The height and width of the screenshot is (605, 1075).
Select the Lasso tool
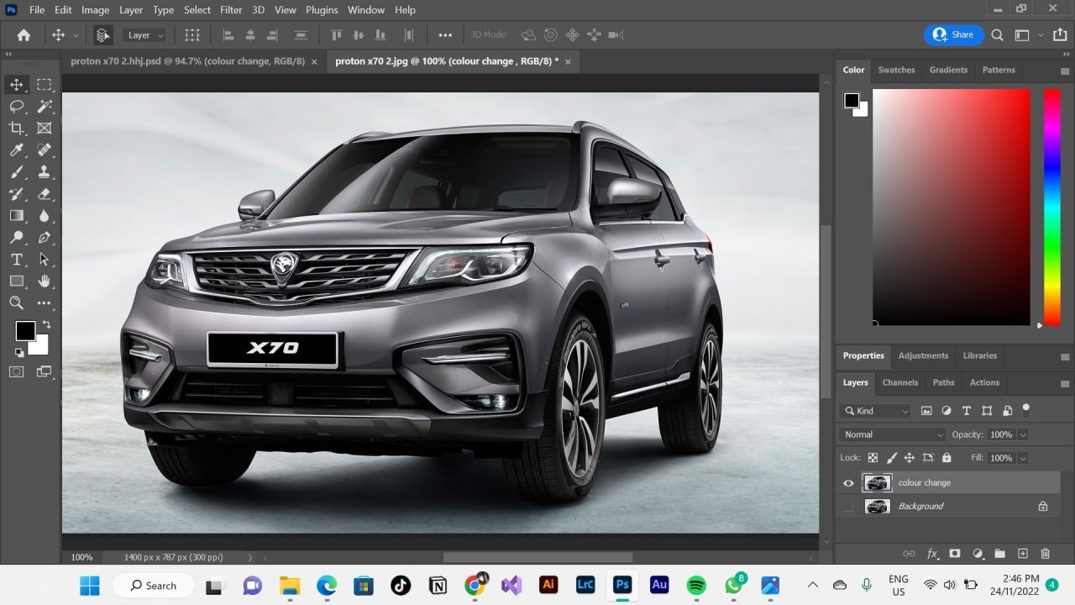click(16, 106)
